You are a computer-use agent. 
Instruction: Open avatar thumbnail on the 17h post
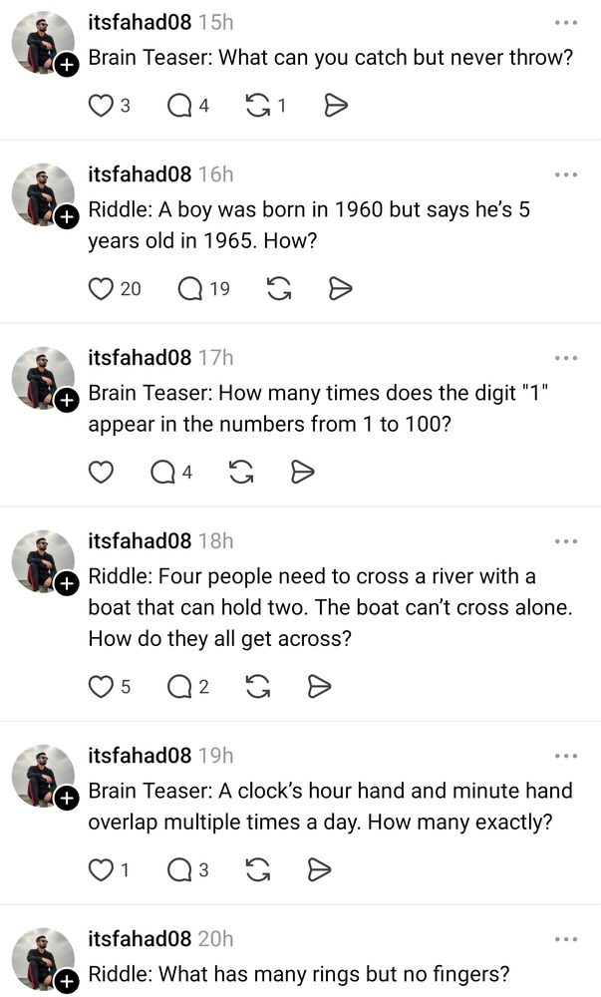(x=42, y=377)
